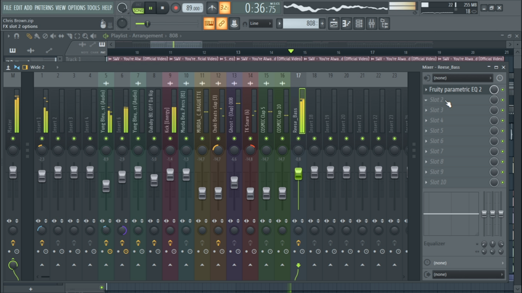
Task: Toggle the metronome button
Action: [212, 8]
